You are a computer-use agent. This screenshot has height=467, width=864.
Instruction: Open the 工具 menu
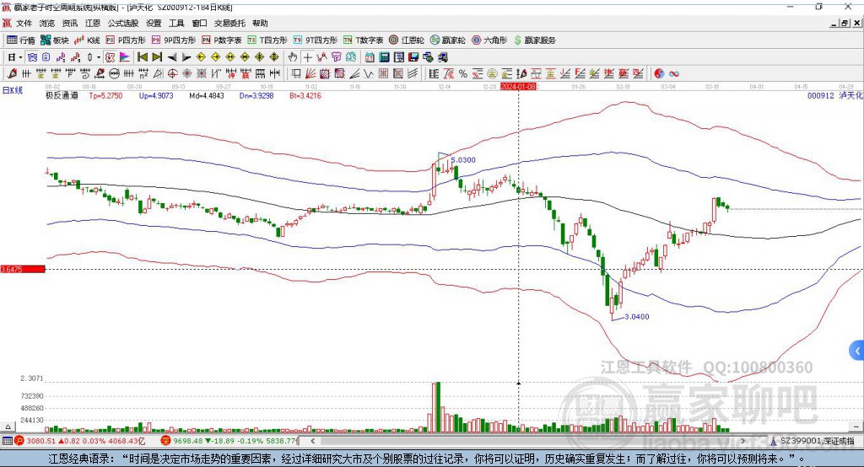click(176, 23)
